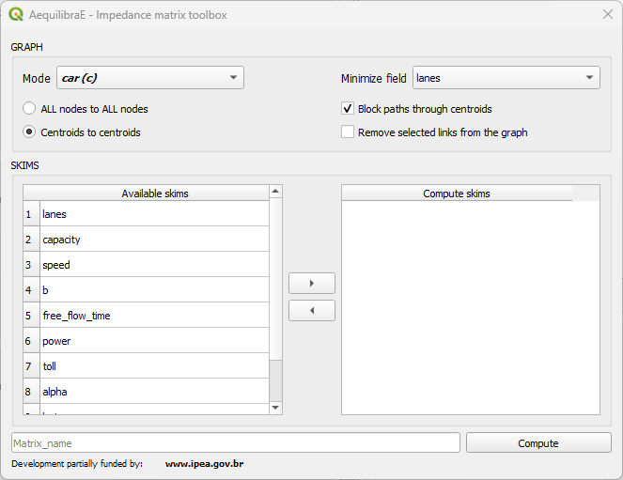
Task: Select the capacity skim in list
Action: [154, 240]
